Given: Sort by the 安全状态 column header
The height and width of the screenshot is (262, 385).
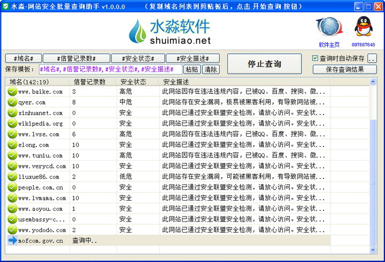Looking at the screenshot, I should click(x=138, y=82).
